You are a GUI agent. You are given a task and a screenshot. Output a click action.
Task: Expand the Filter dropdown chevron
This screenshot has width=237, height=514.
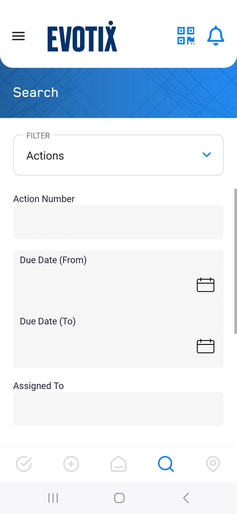[207, 155]
